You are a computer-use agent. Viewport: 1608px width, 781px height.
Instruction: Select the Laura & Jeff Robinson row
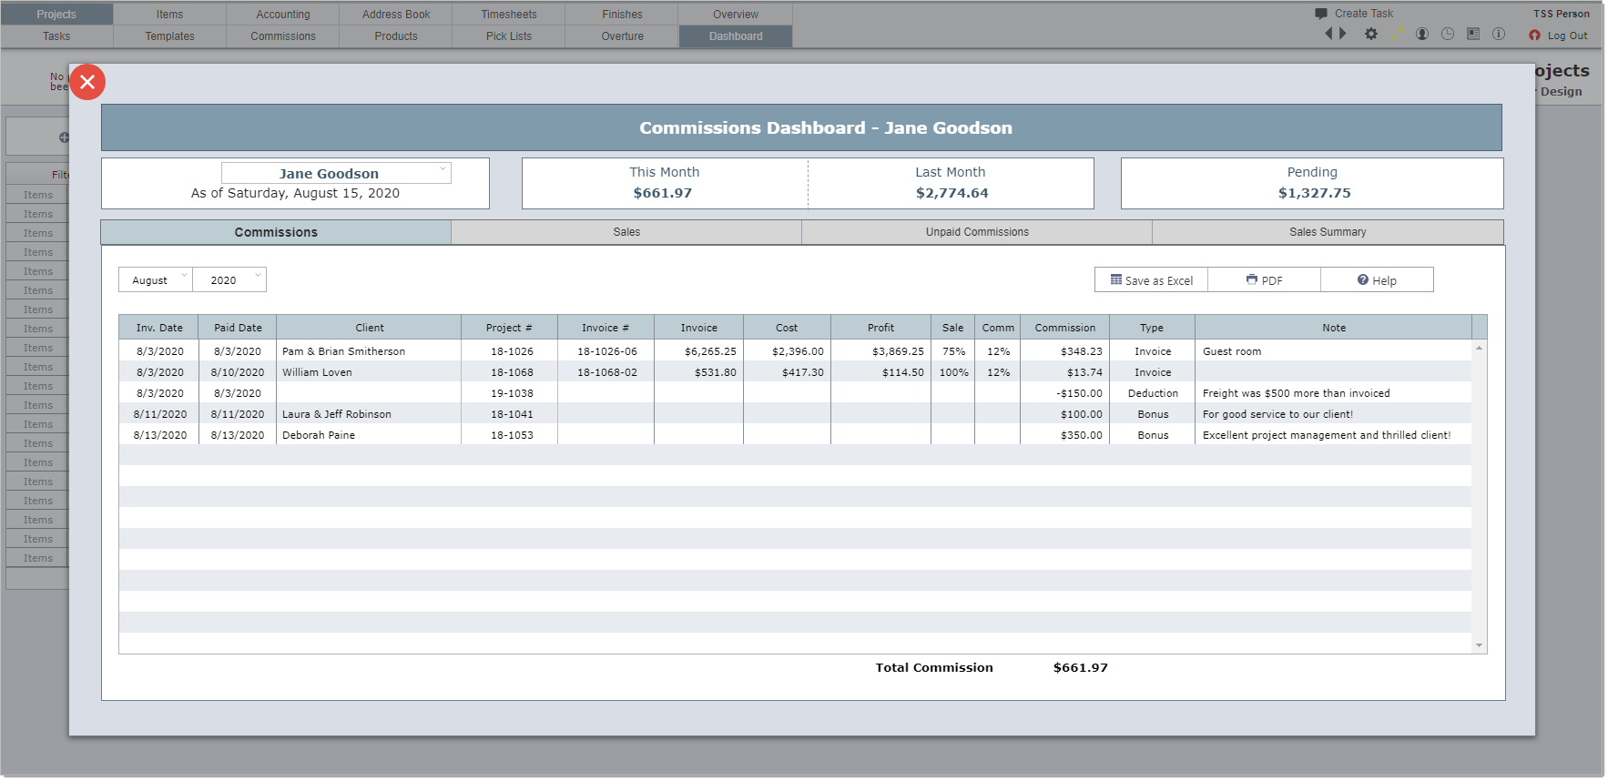pyautogui.click(x=795, y=414)
